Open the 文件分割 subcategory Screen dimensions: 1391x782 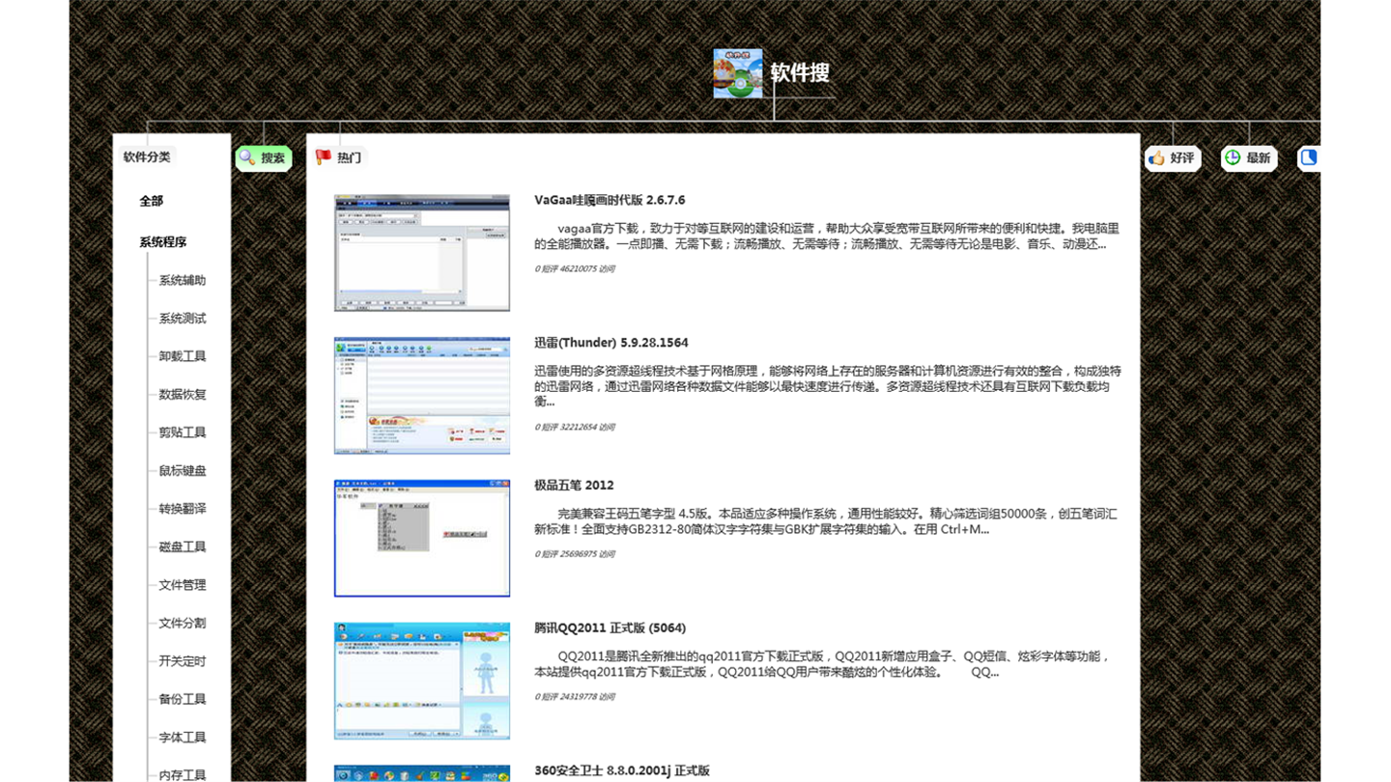pyautogui.click(x=183, y=624)
